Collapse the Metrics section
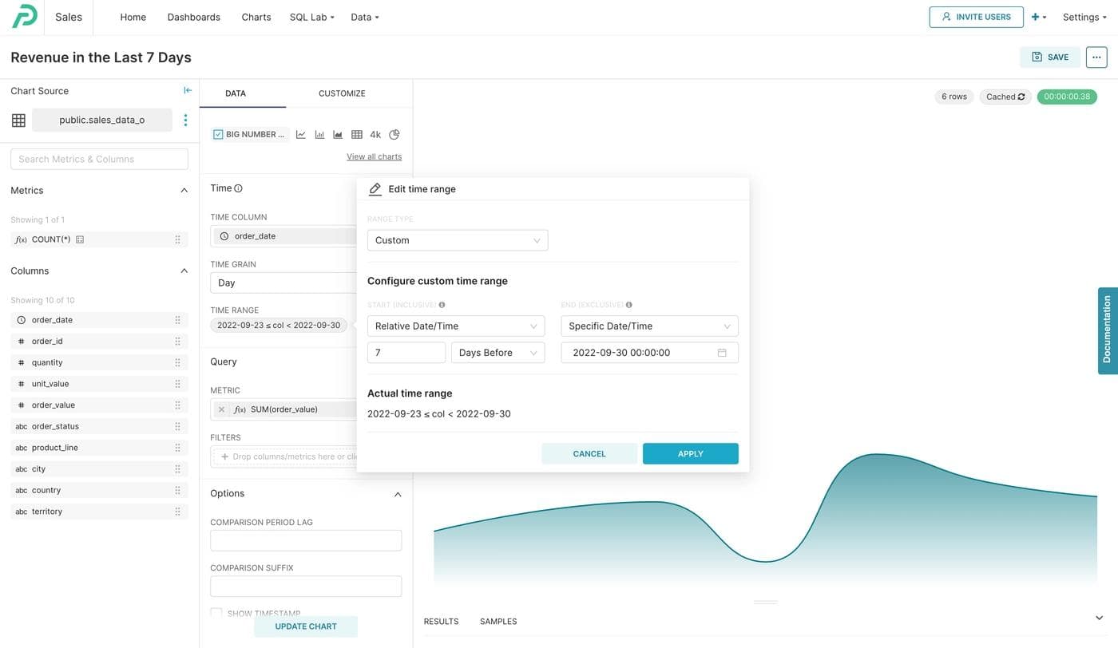Viewport: 1118px width, 648px height. point(184,191)
